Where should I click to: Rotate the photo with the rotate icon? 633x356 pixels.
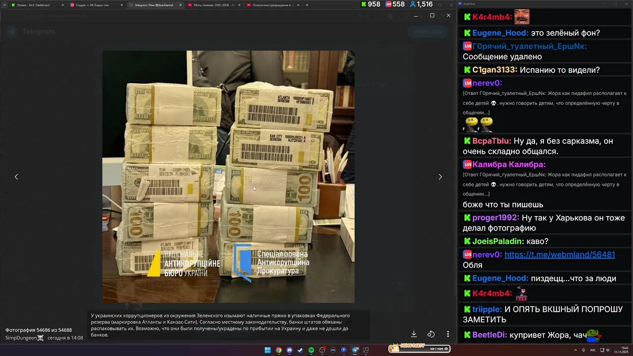[x=431, y=334]
